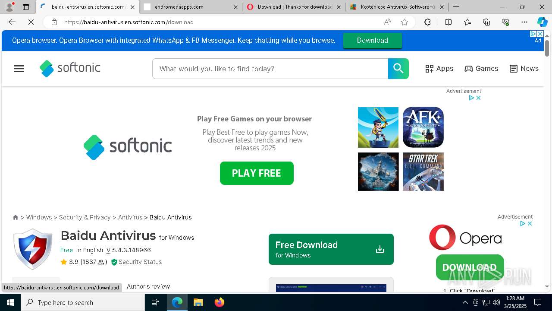Viewport: 552px width, 311px height.
Task: Open the News section
Action: click(524, 69)
